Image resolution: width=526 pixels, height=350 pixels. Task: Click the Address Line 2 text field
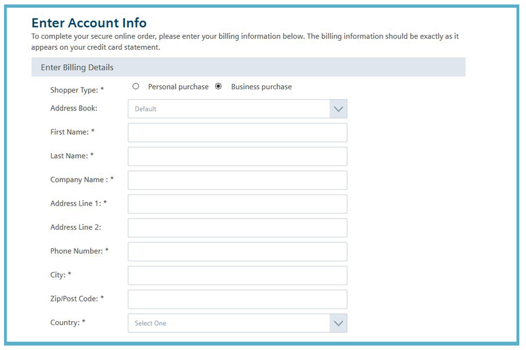pyautogui.click(x=237, y=228)
